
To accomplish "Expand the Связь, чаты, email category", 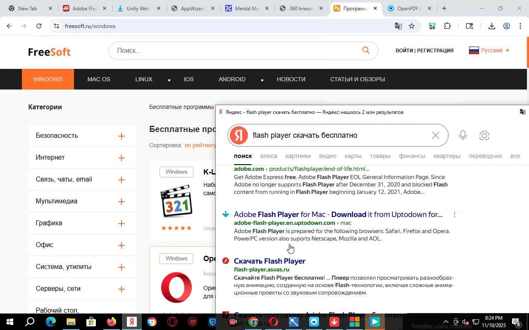I will [x=122, y=180].
